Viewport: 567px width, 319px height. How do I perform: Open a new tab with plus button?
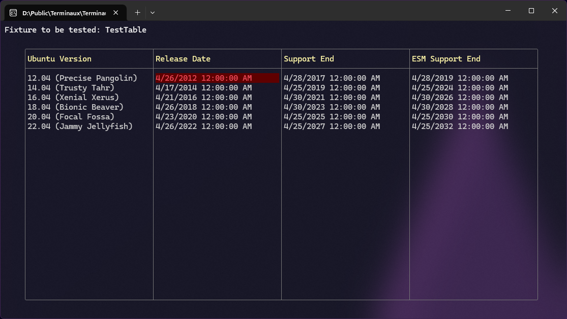click(137, 12)
